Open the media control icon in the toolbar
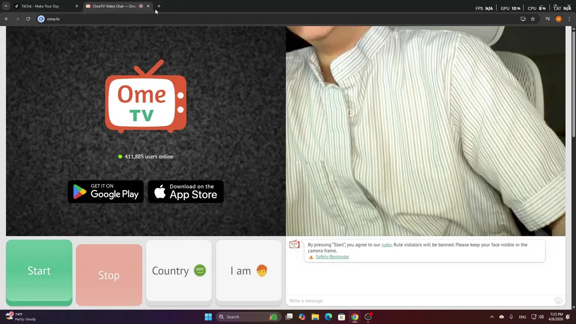The image size is (576, 324). click(548, 19)
